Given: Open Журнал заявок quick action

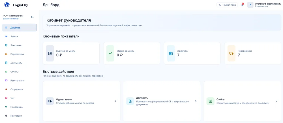Looking at the screenshot, I should (82, 101).
